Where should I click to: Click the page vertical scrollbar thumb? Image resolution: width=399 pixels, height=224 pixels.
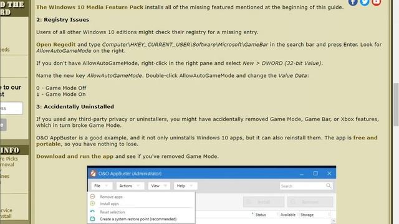[396, 105]
